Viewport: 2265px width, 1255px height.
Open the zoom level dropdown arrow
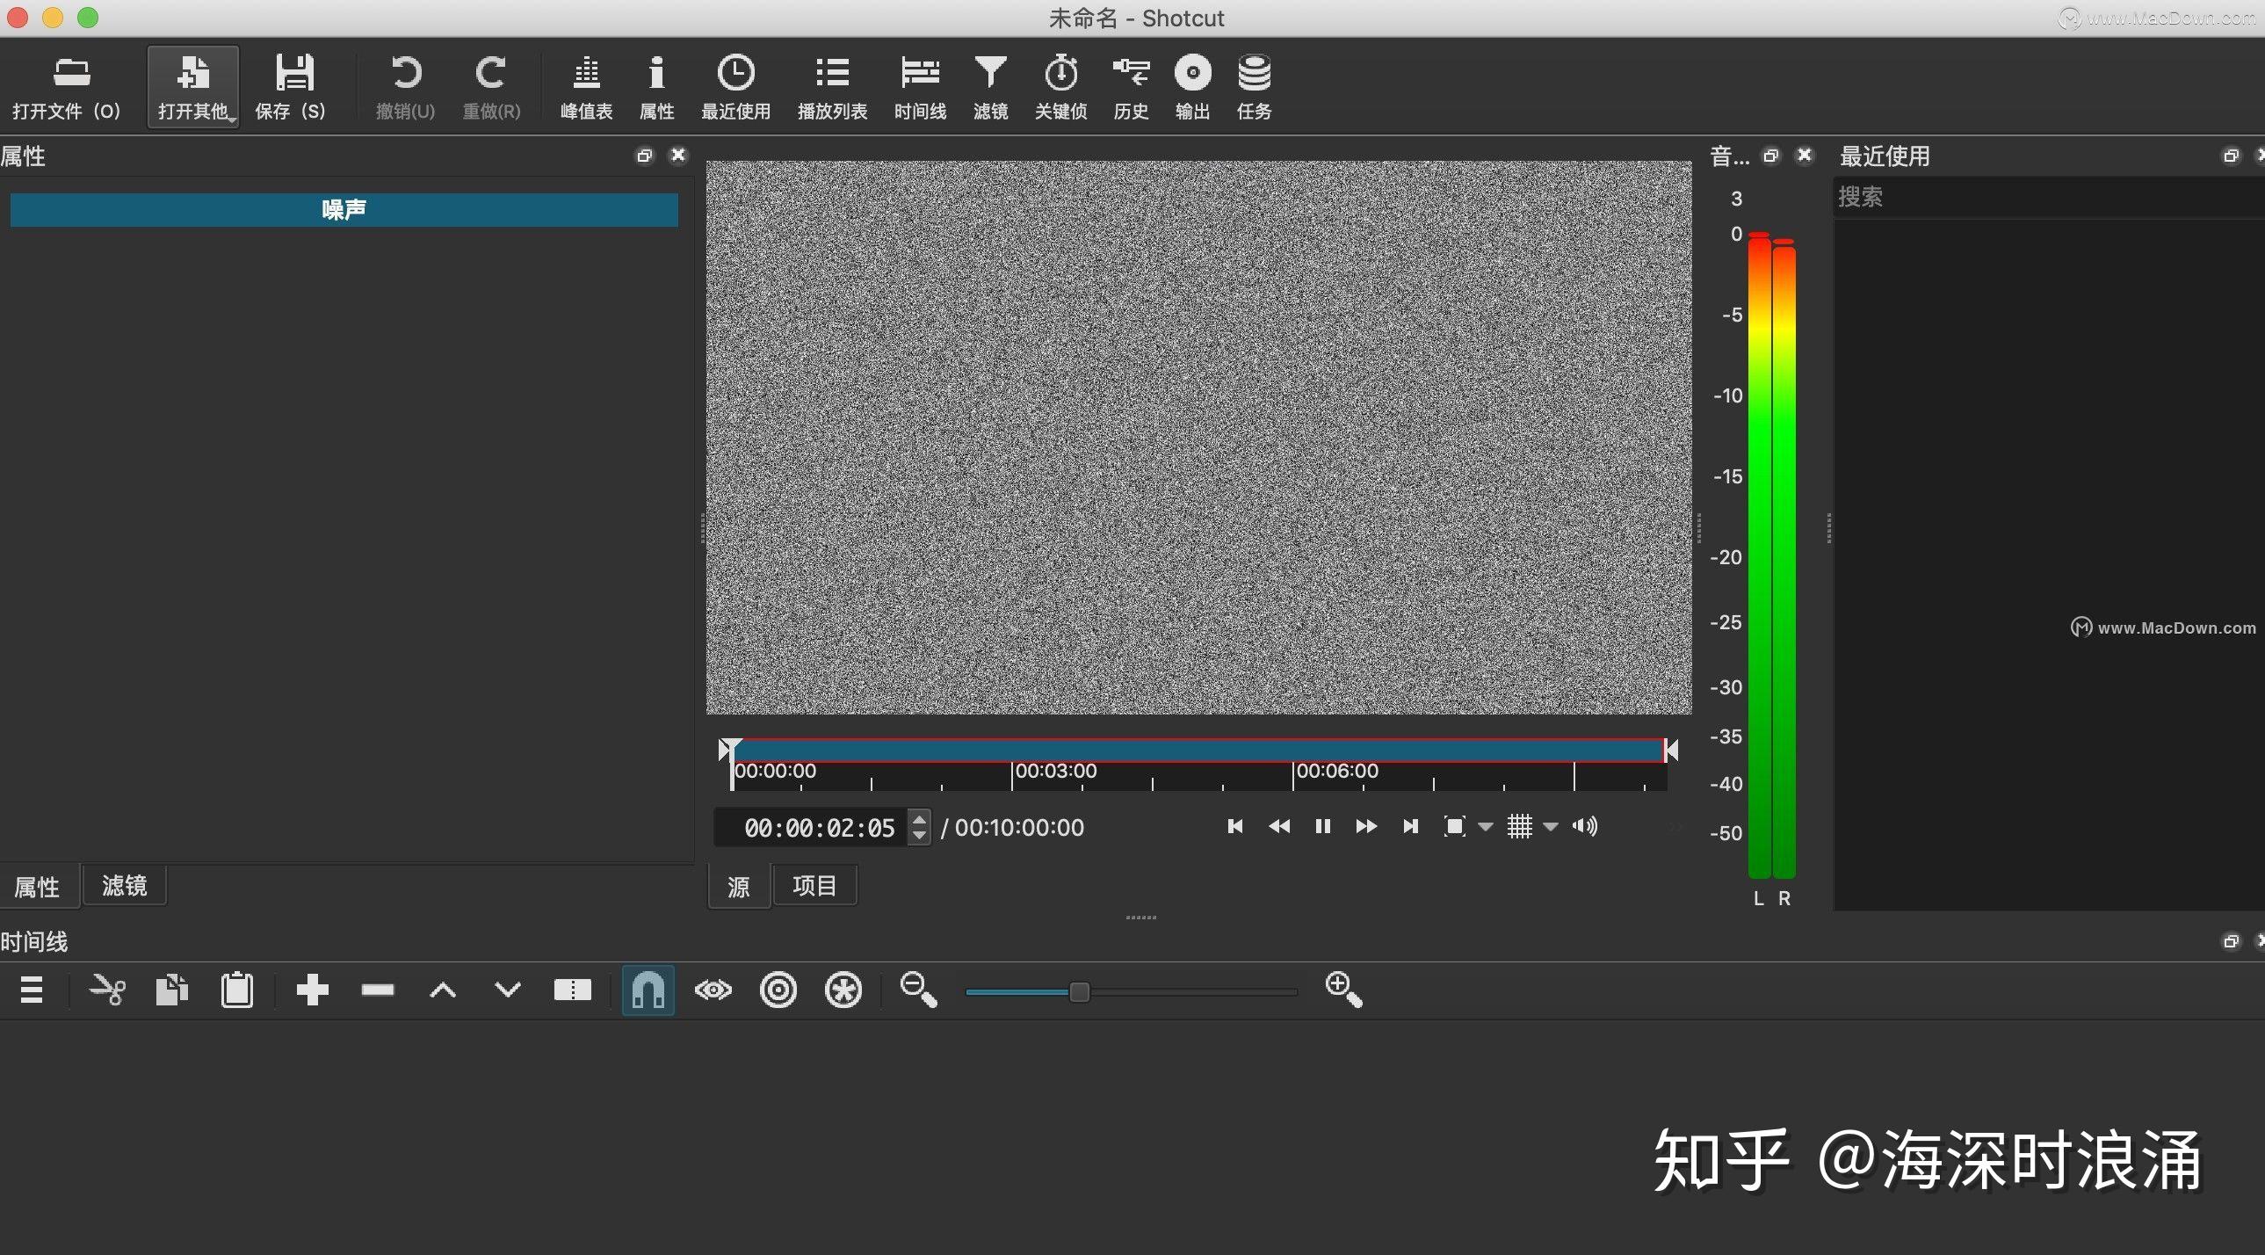pos(1486,827)
